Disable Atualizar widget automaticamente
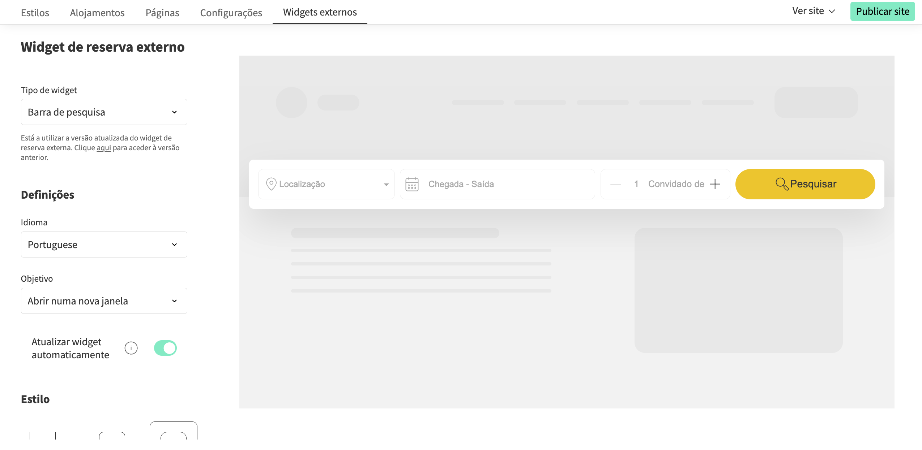 pyautogui.click(x=165, y=348)
